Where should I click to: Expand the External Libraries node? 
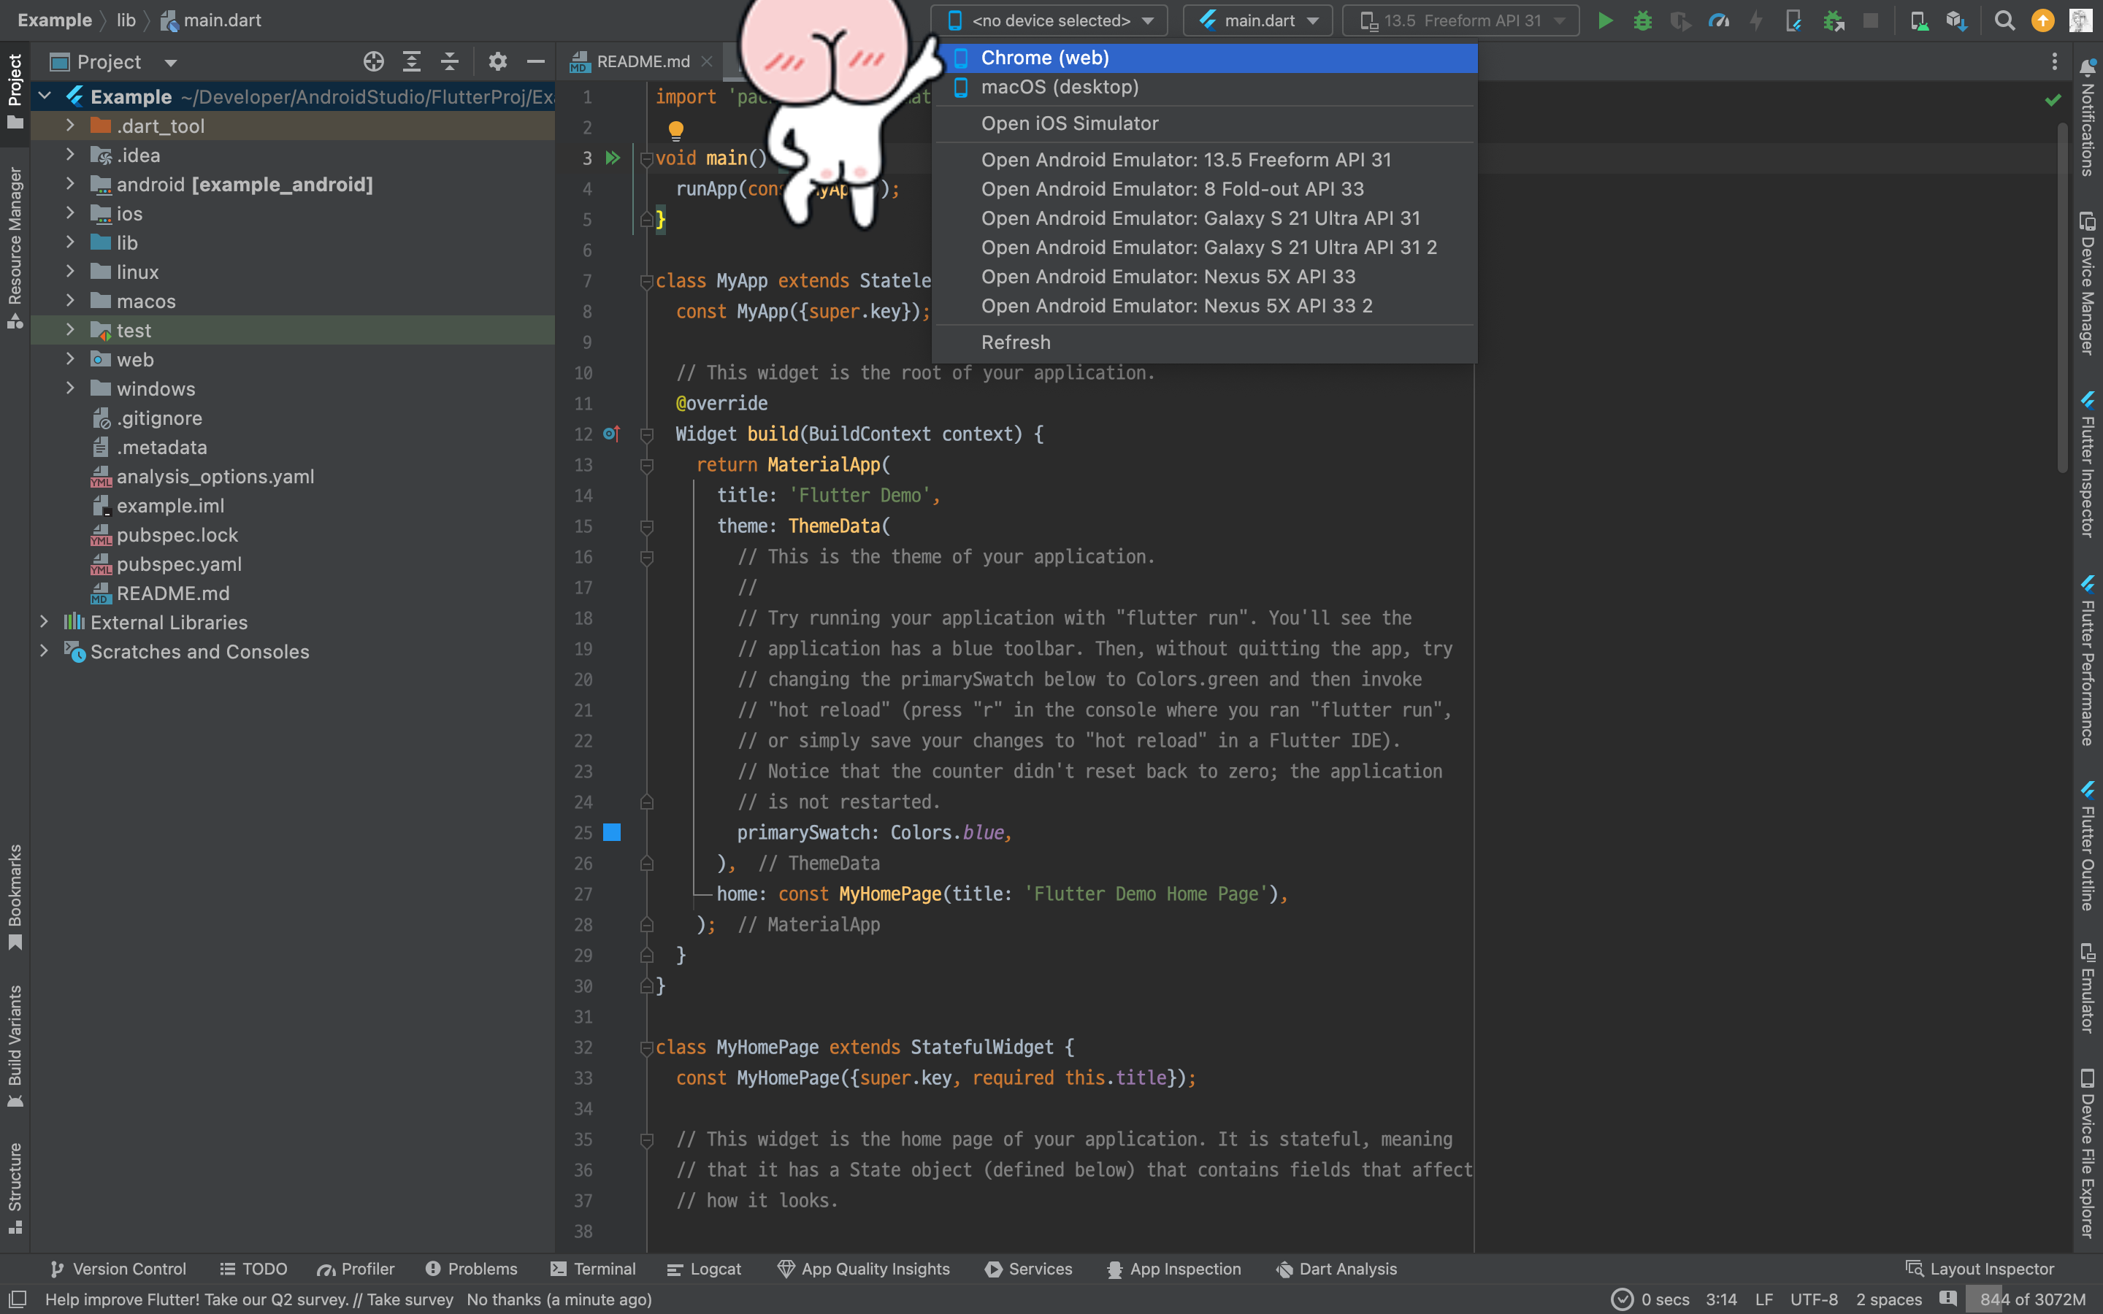click(x=44, y=622)
